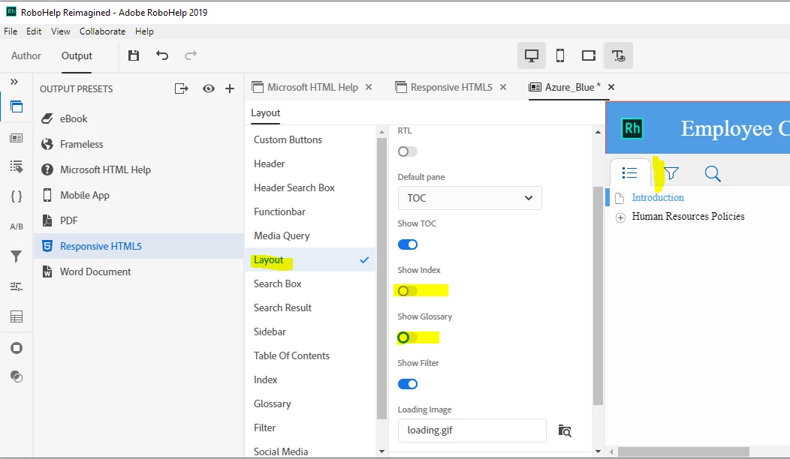Open the Collaborate menu
This screenshot has height=459, width=790.
pyautogui.click(x=102, y=31)
